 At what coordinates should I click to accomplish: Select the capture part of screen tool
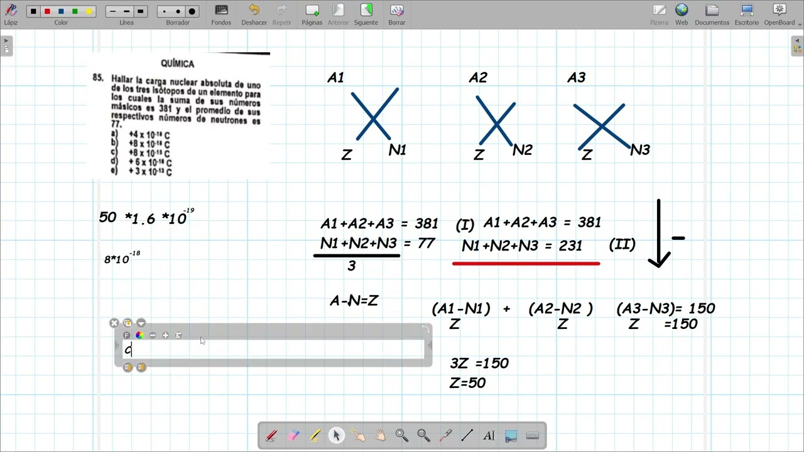tap(511, 435)
